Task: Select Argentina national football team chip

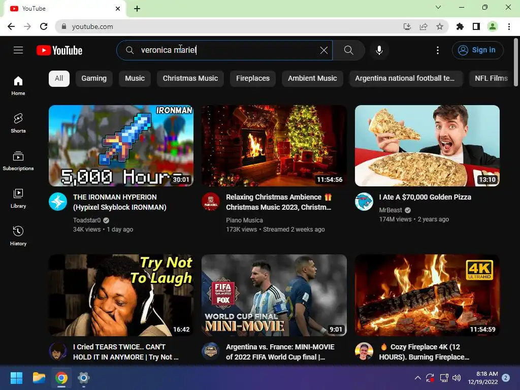Action: click(x=406, y=79)
